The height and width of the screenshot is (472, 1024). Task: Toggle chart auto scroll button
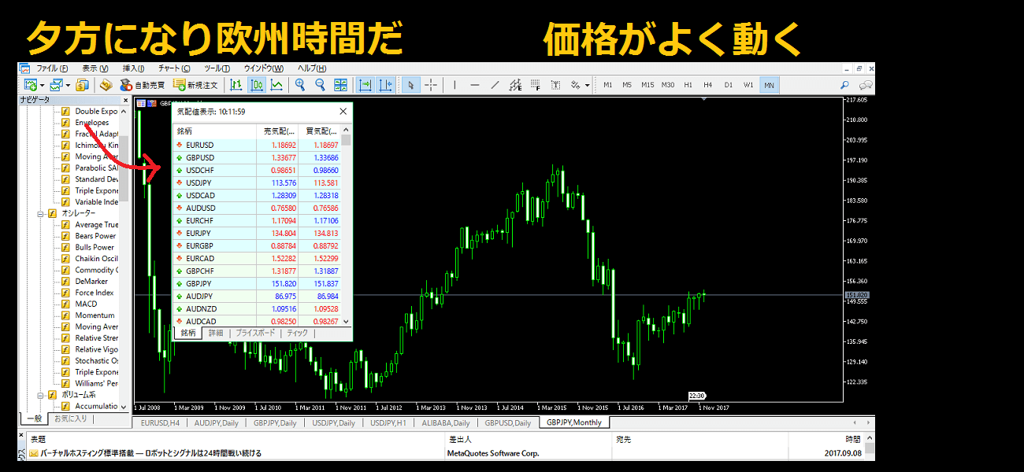point(365,85)
